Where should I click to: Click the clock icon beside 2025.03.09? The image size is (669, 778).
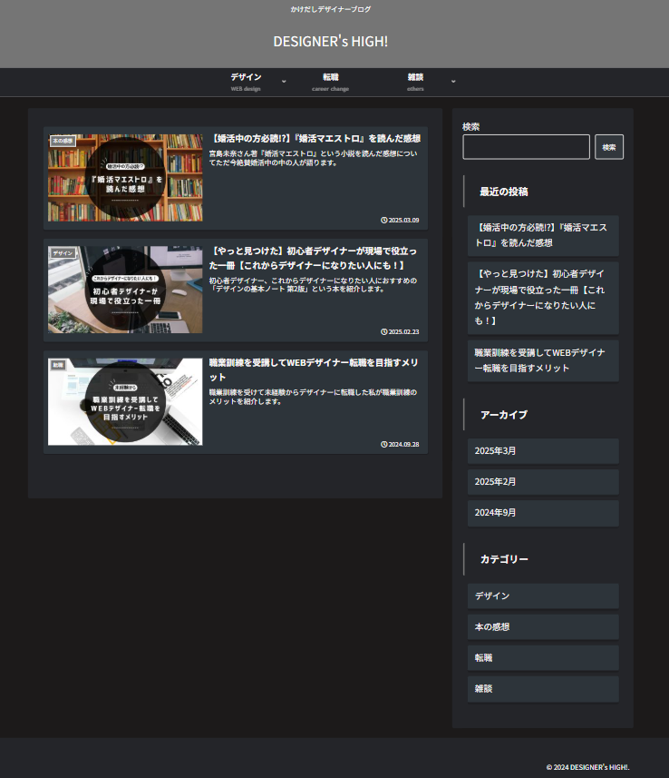tap(384, 220)
